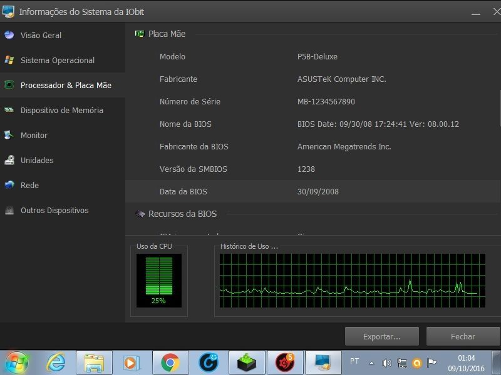The width and height of the screenshot is (501, 375).
Task: Click the network tray icon
Action: (401, 363)
